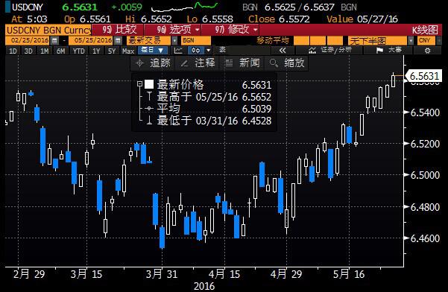The height and width of the screenshot is (292, 448).
Task: Click the 95 比较 compare button
Action: tap(119, 30)
